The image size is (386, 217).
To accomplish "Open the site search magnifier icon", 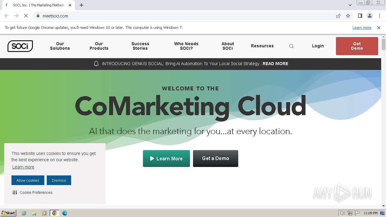I will pyautogui.click(x=291, y=46).
